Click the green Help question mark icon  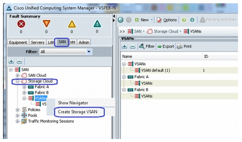(x=184, y=20)
